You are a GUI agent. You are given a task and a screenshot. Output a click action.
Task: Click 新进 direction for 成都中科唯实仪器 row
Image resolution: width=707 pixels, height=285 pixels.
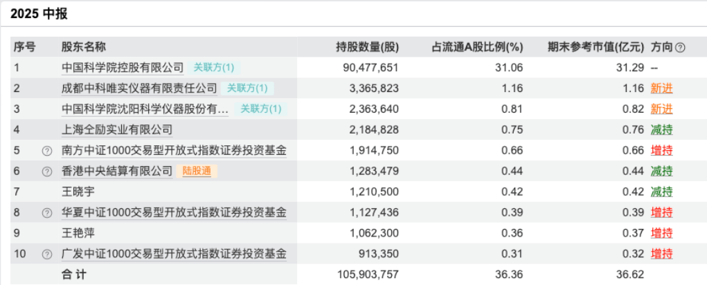click(661, 89)
